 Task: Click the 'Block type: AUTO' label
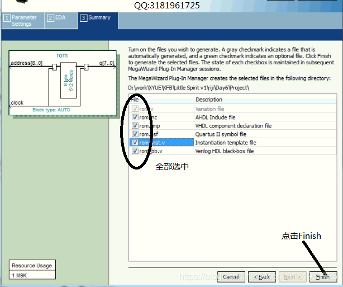point(51,110)
